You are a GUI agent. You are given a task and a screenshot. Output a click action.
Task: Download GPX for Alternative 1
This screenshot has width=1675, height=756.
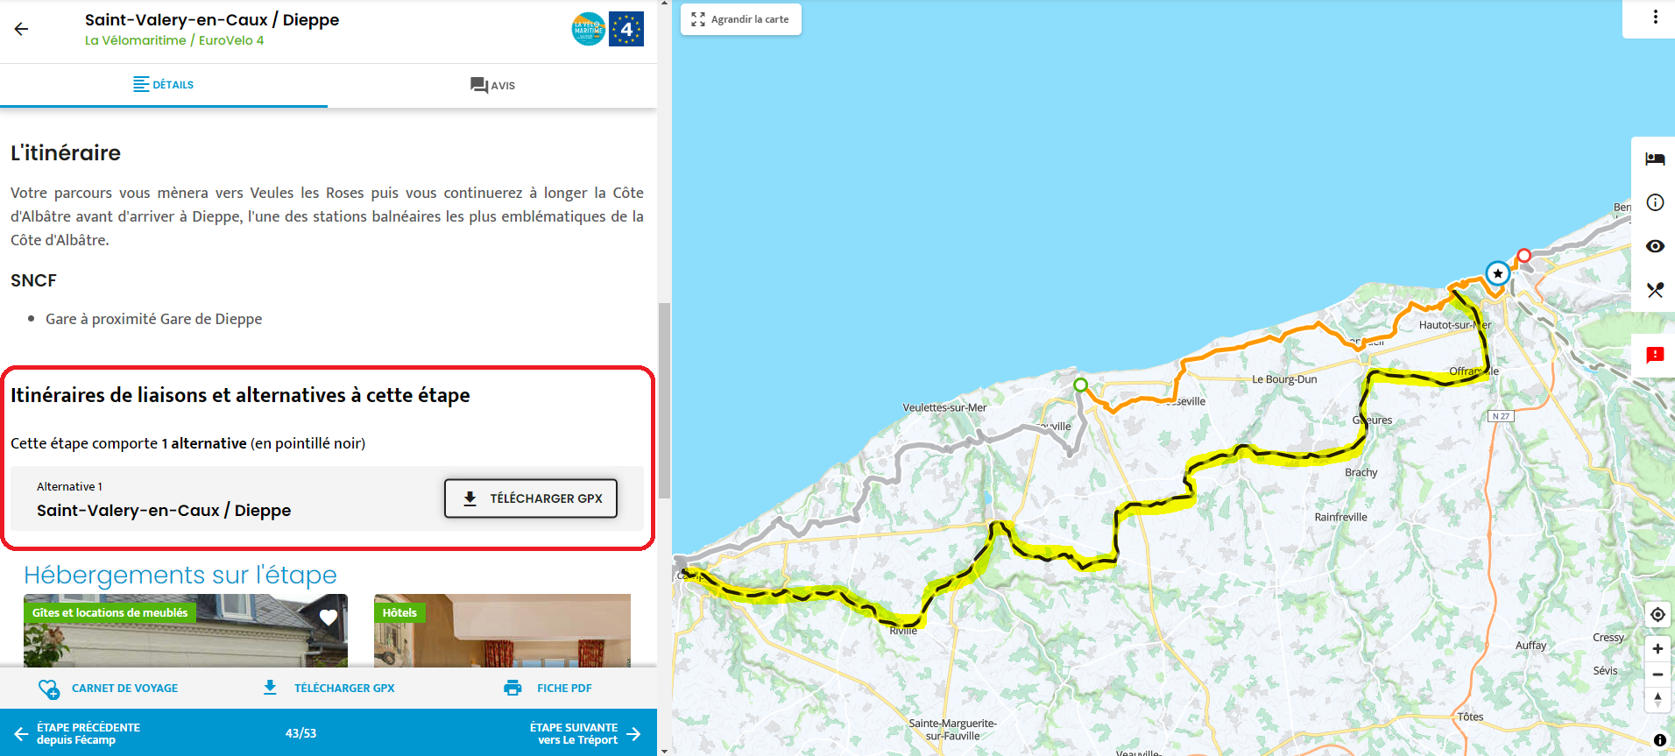click(531, 498)
